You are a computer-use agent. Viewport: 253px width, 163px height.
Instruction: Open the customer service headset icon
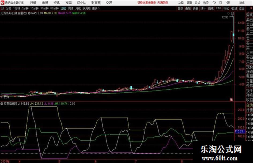214,3
